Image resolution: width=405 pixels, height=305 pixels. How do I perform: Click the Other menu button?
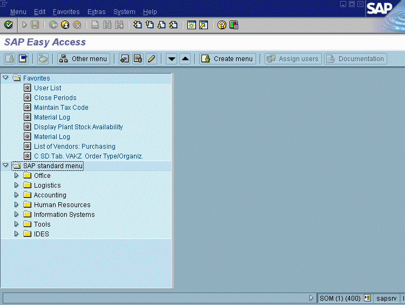click(x=84, y=59)
